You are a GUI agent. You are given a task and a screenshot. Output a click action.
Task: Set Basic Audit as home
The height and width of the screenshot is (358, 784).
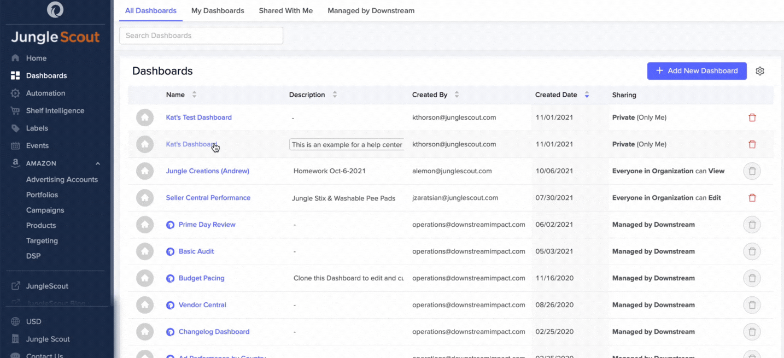coord(145,251)
